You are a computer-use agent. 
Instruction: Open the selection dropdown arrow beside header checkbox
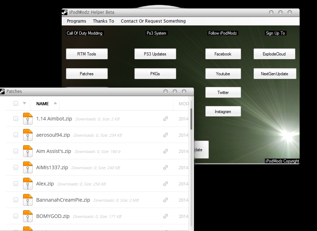(24, 103)
